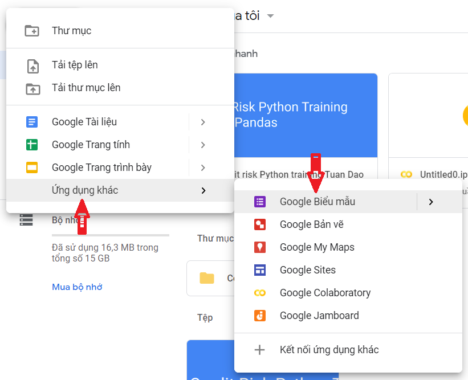The image size is (468, 380).
Task: Select Google Bản vẽ in submenu
Action: click(348, 224)
